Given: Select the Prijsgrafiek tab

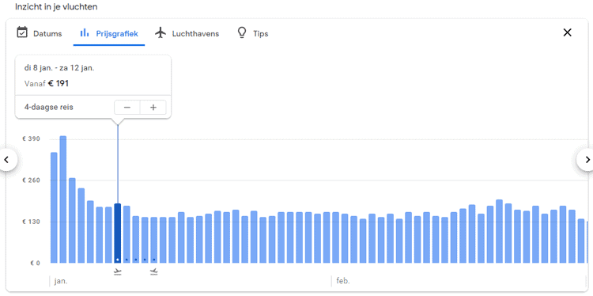Looking at the screenshot, I should point(109,33).
